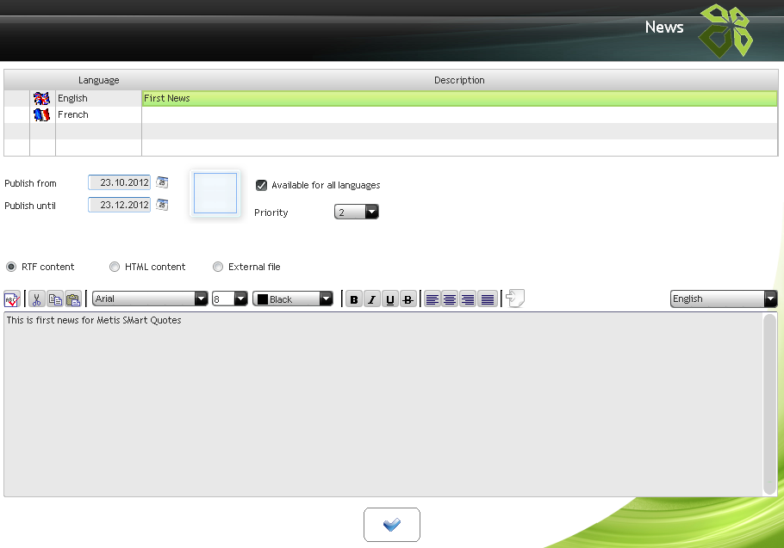Open the Black text color dropdown
The height and width of the screenshot is (548, 784).
tap(326, 299)
